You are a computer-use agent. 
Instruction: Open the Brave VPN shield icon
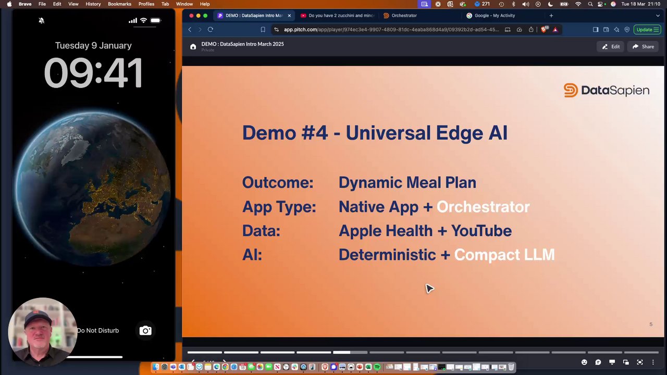click(x=627, y=30)
